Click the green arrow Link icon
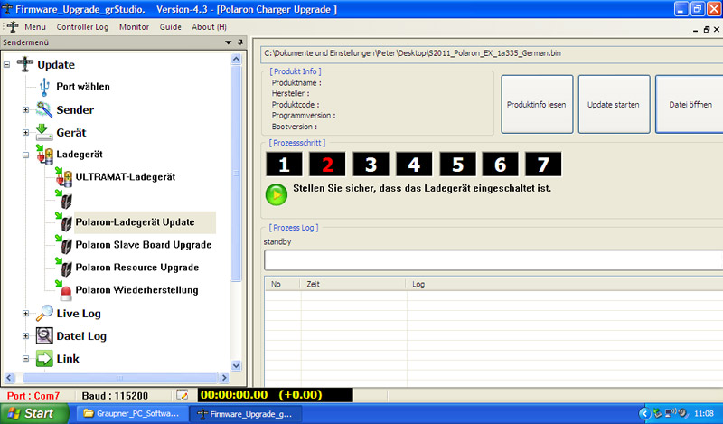Viewport: 723px width, 424px height. coord(44,359)
